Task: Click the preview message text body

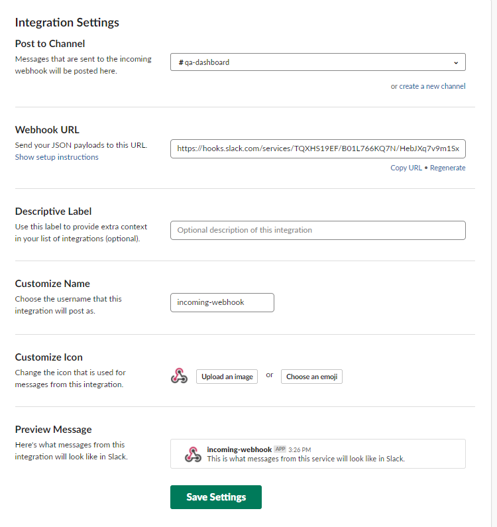Action: pos(305,459)
